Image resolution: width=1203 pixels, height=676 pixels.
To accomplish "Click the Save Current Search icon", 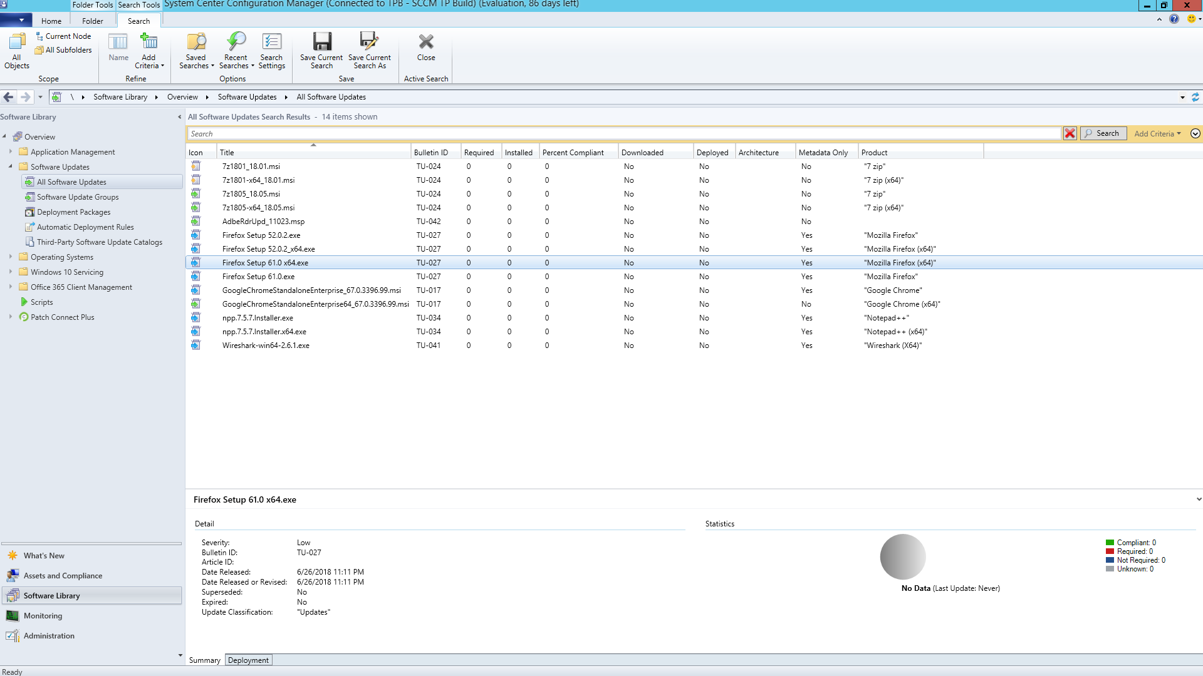I will (321, 42).
